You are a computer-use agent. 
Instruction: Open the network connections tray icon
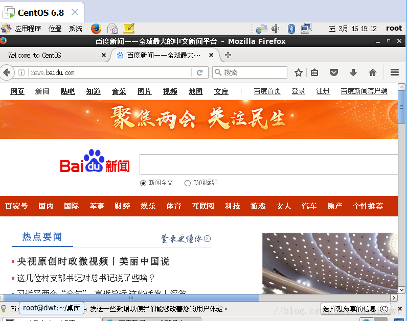click(306, 29)
